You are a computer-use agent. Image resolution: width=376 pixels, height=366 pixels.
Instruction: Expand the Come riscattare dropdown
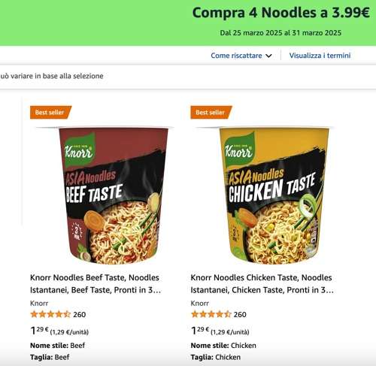point(241,56)
